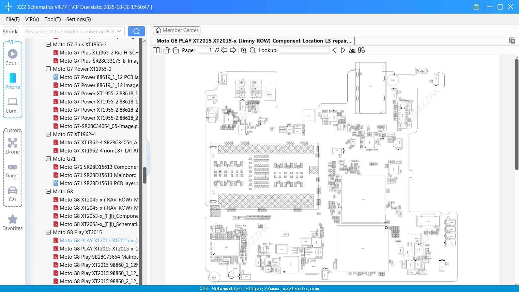
Task: Select the Phone category icon
Action: (13, 81)
